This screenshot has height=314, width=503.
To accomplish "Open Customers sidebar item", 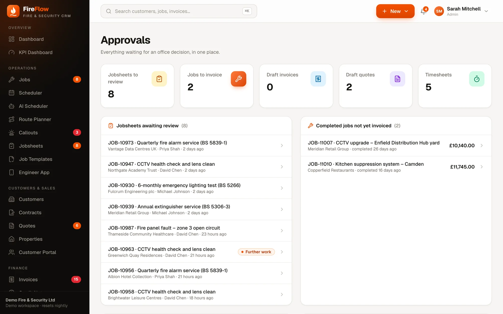I will (45, 199).
